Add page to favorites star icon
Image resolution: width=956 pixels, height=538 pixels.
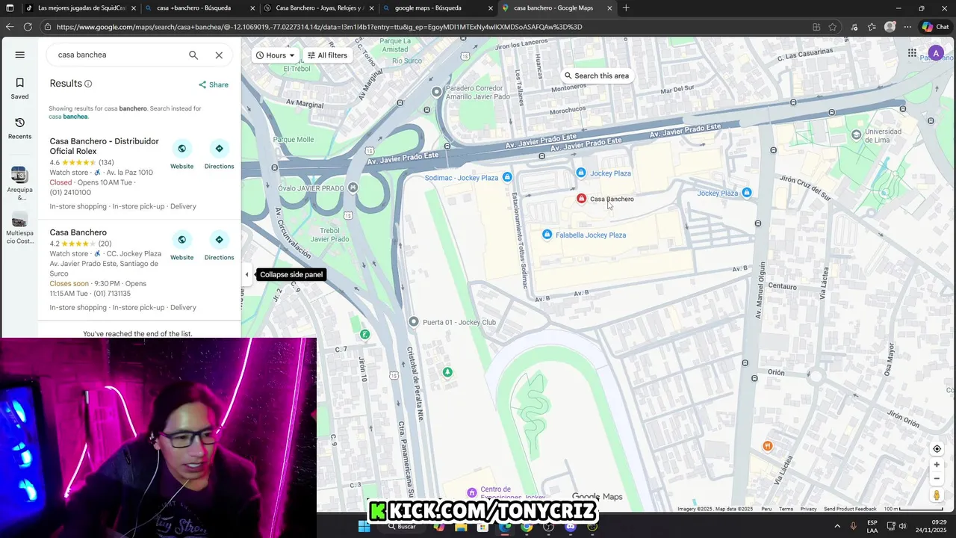(x=832, y=27)
